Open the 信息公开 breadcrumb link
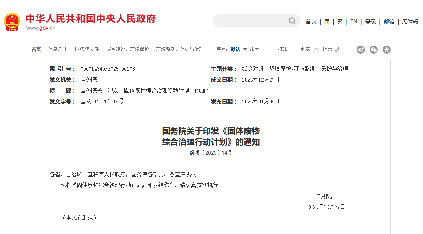Screen dimensions: 423x234 [x=57, y=49]
